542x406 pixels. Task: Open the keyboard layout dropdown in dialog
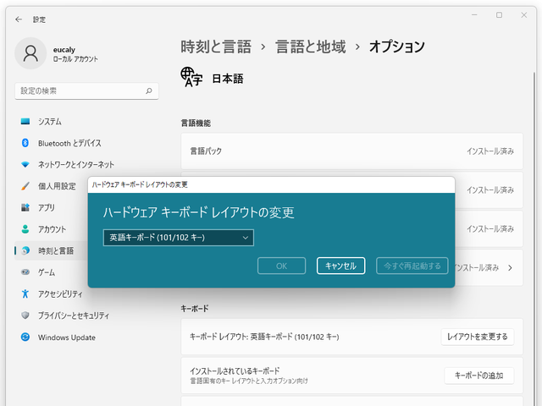tap(179, 238)
